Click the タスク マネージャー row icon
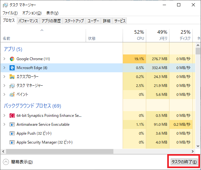Screen dimensions: 201x170 [x=12, y=86]
